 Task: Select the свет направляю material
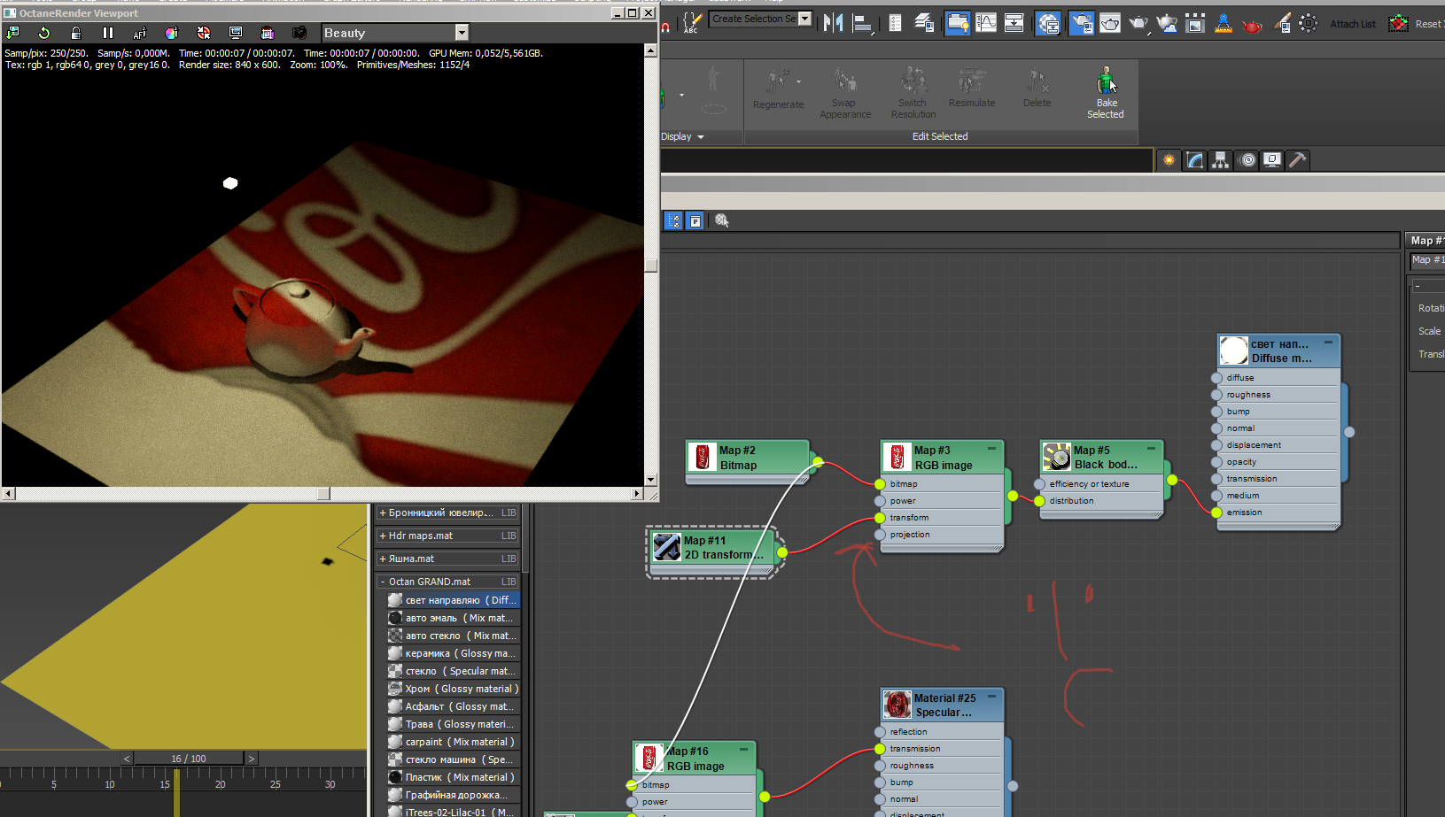coord(452,600)
